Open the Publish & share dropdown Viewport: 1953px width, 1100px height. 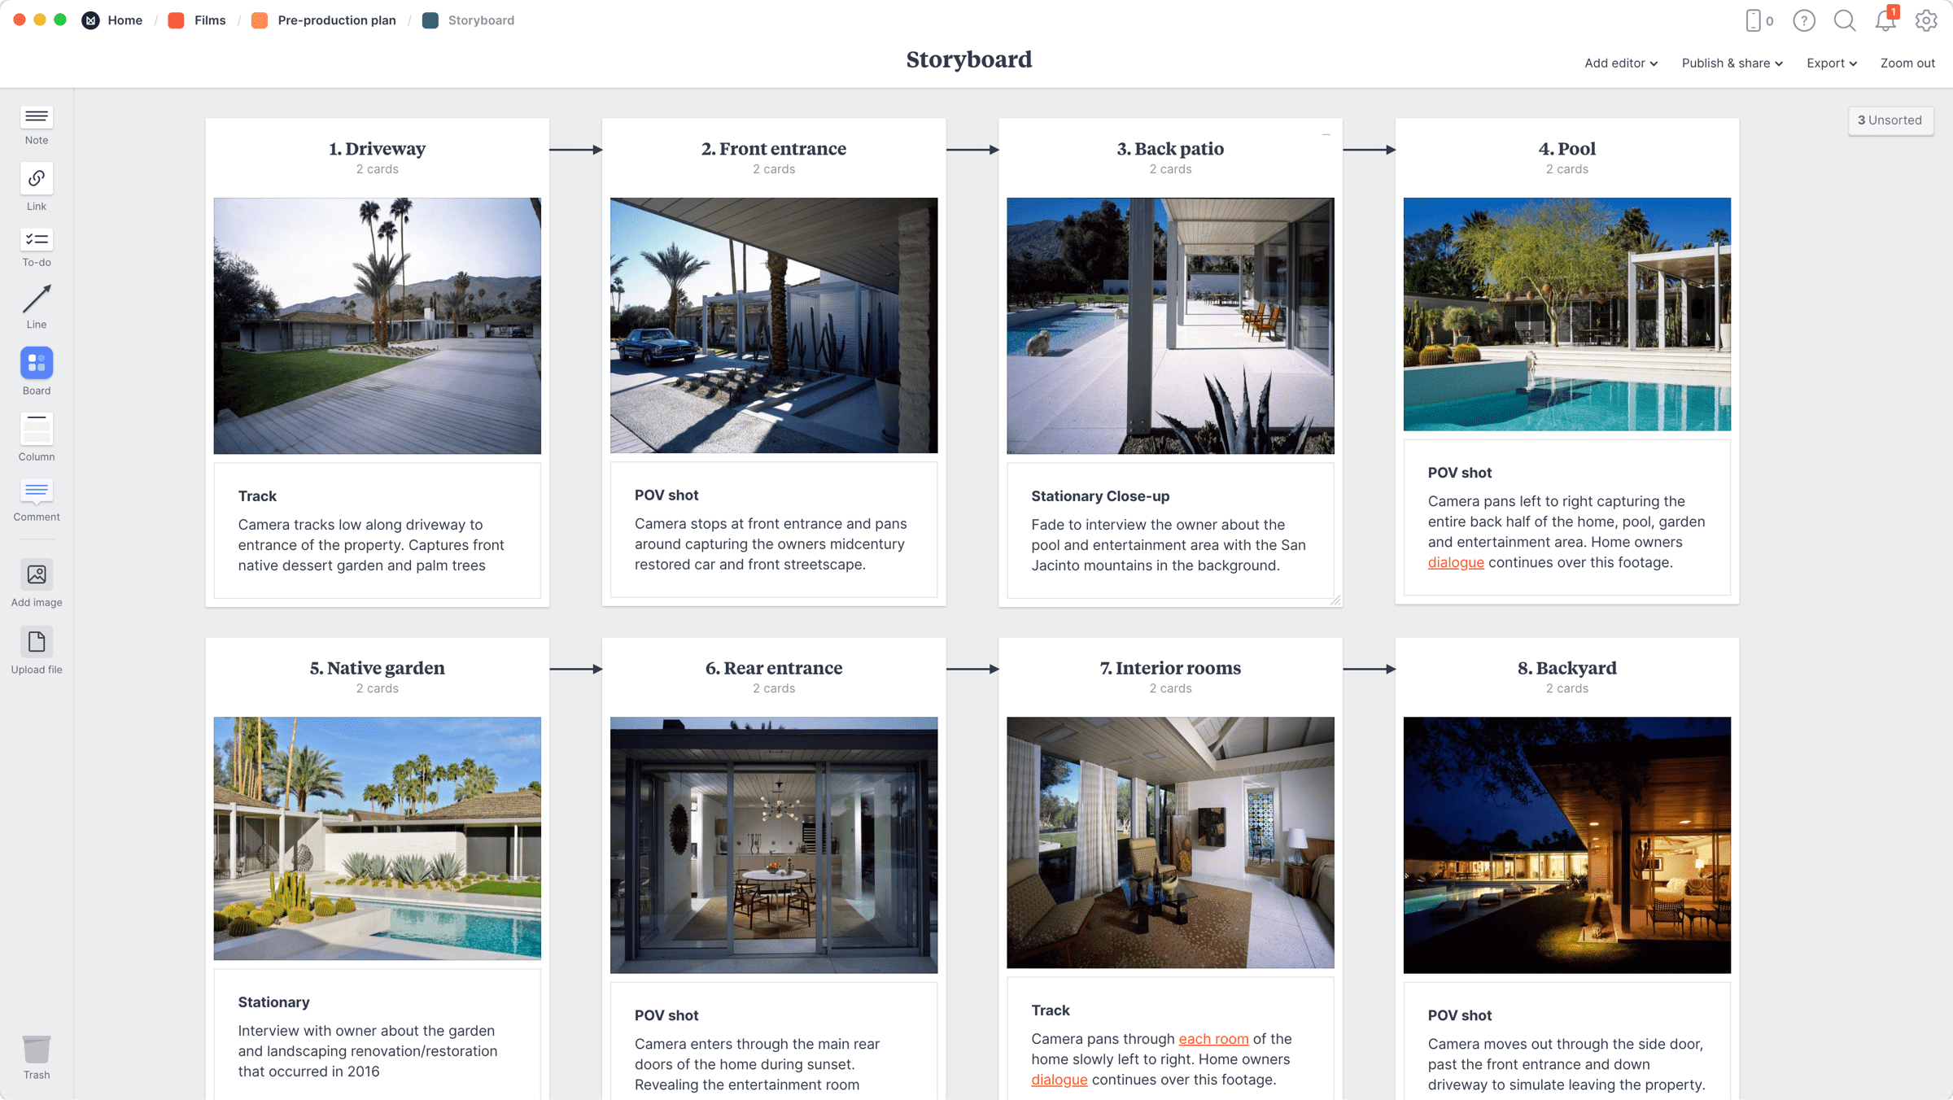pos(1732,63)
